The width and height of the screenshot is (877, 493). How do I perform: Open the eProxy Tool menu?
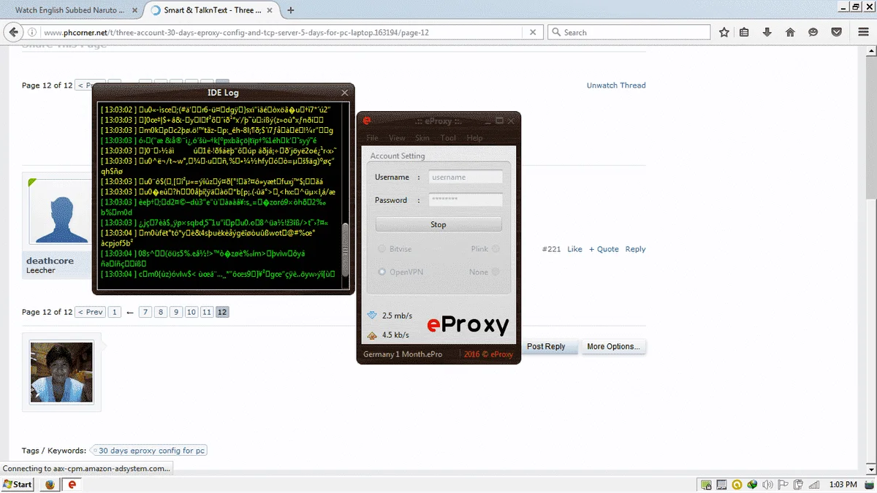point(449,138)
